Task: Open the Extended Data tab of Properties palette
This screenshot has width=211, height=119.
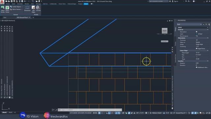Action: (175, 58)
